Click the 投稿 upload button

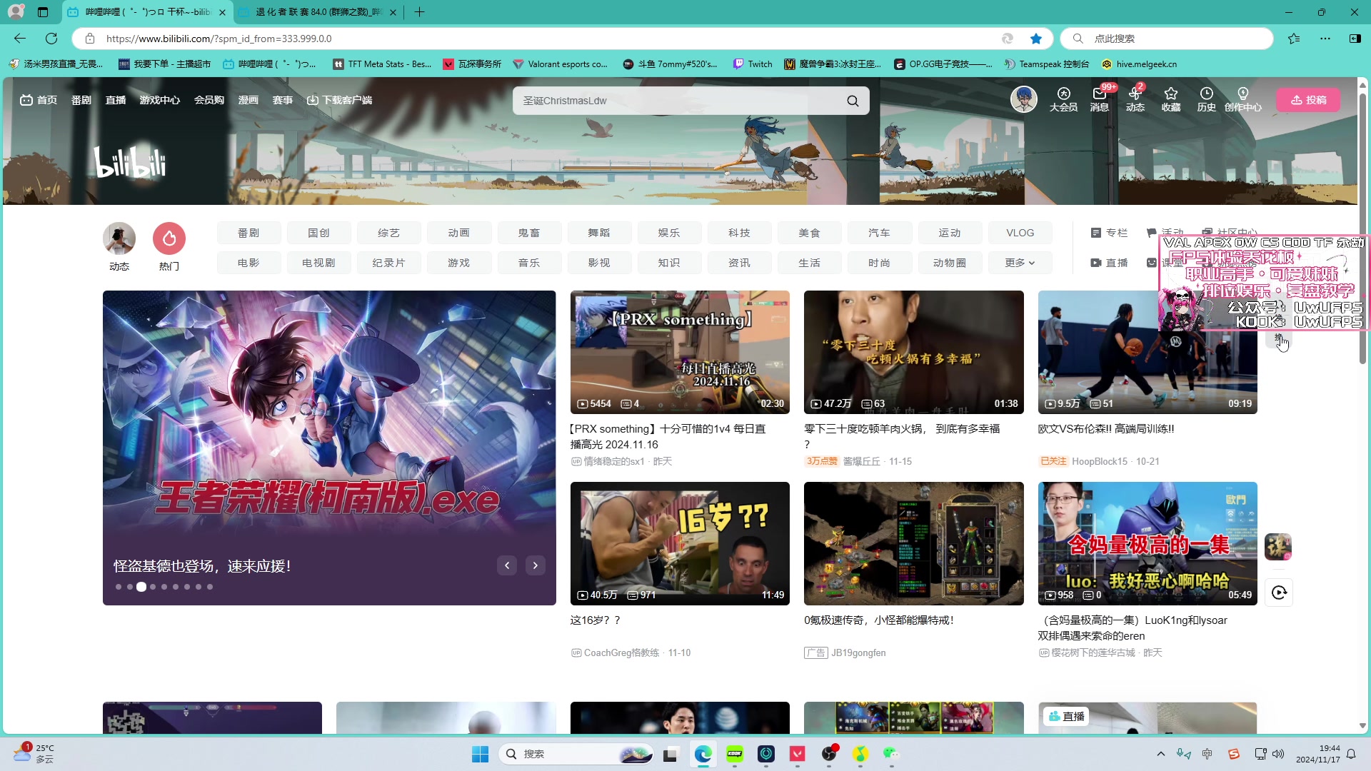[x=1308, y=100]
